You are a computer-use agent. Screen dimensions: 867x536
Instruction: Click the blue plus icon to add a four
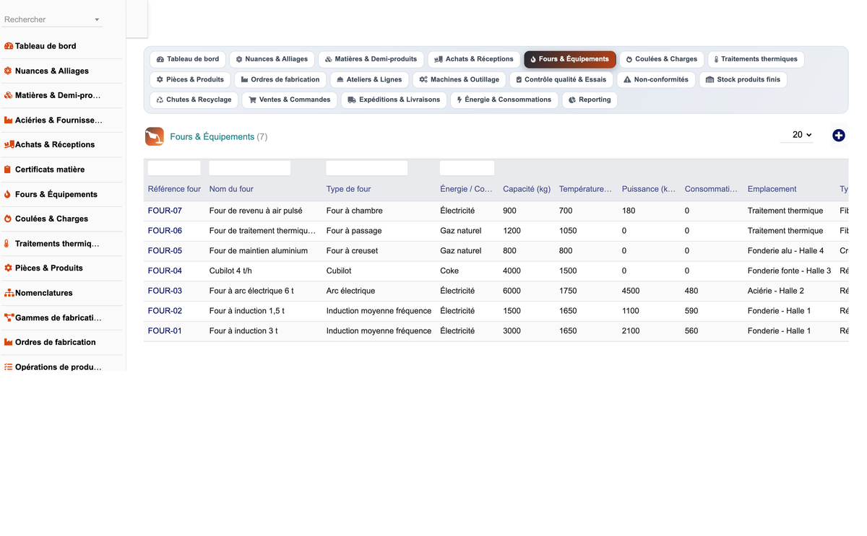pyautogui.click(x=838, y=136)
